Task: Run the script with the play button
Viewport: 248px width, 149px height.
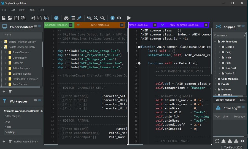Action: click(x=129, y=18)
